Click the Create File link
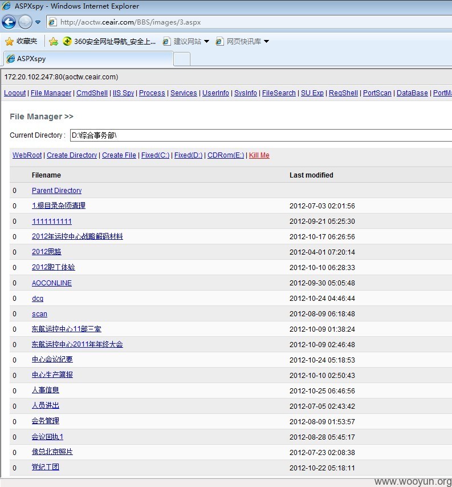This screenshot has width=452, height=487. coord(119,155)
